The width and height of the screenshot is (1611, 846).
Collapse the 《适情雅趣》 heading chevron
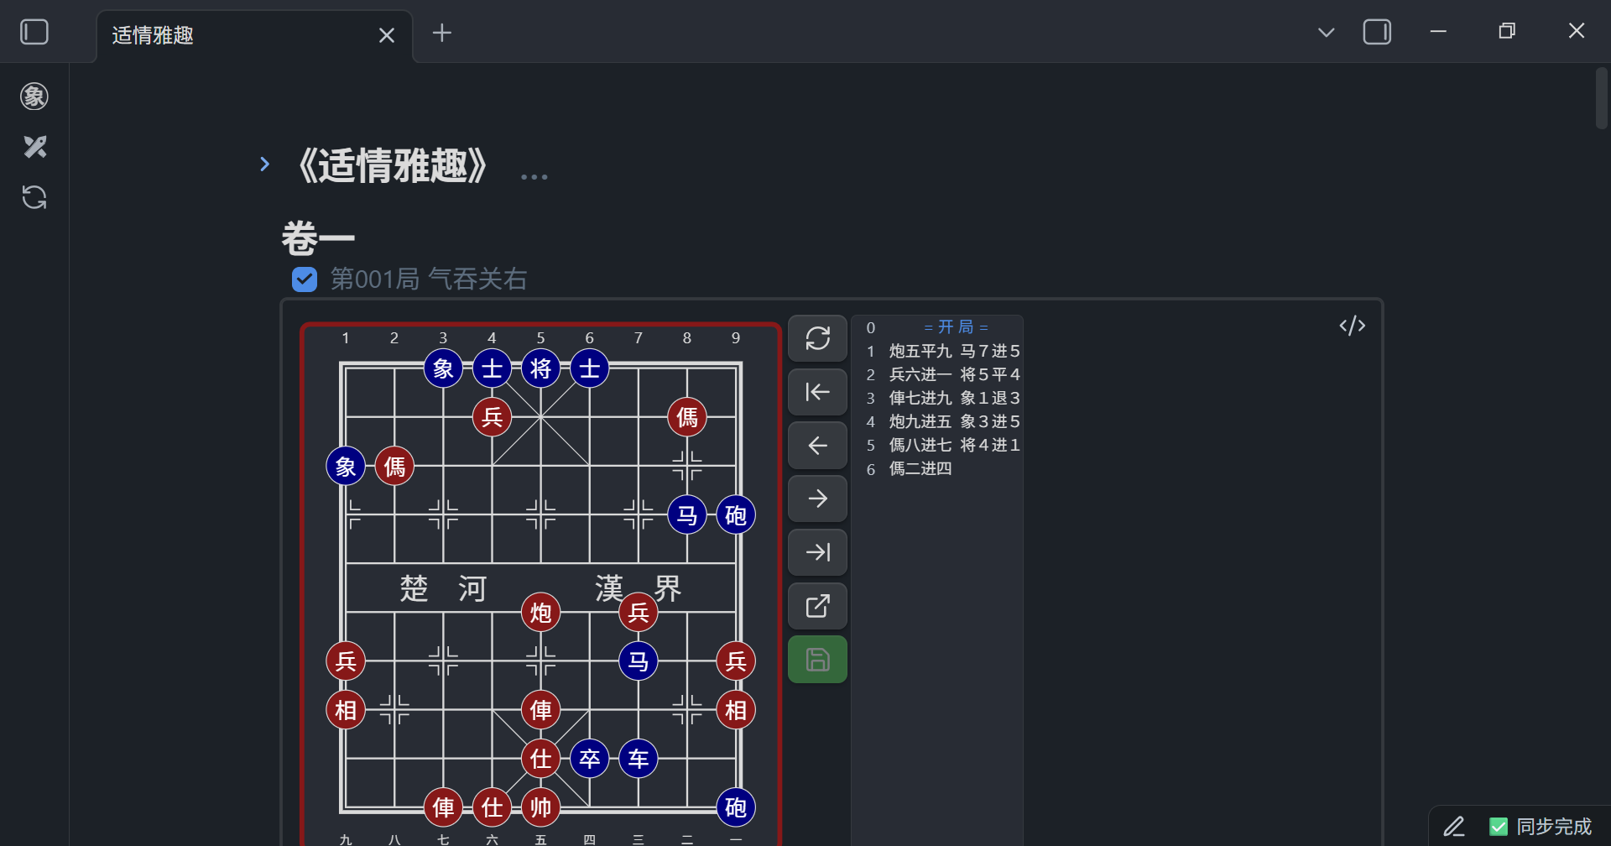[x=264, y=164]
